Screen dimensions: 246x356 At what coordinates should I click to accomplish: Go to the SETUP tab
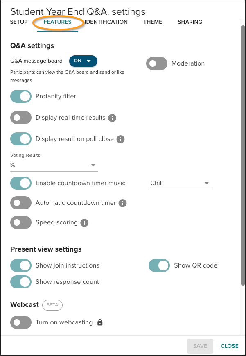(18, 22)
